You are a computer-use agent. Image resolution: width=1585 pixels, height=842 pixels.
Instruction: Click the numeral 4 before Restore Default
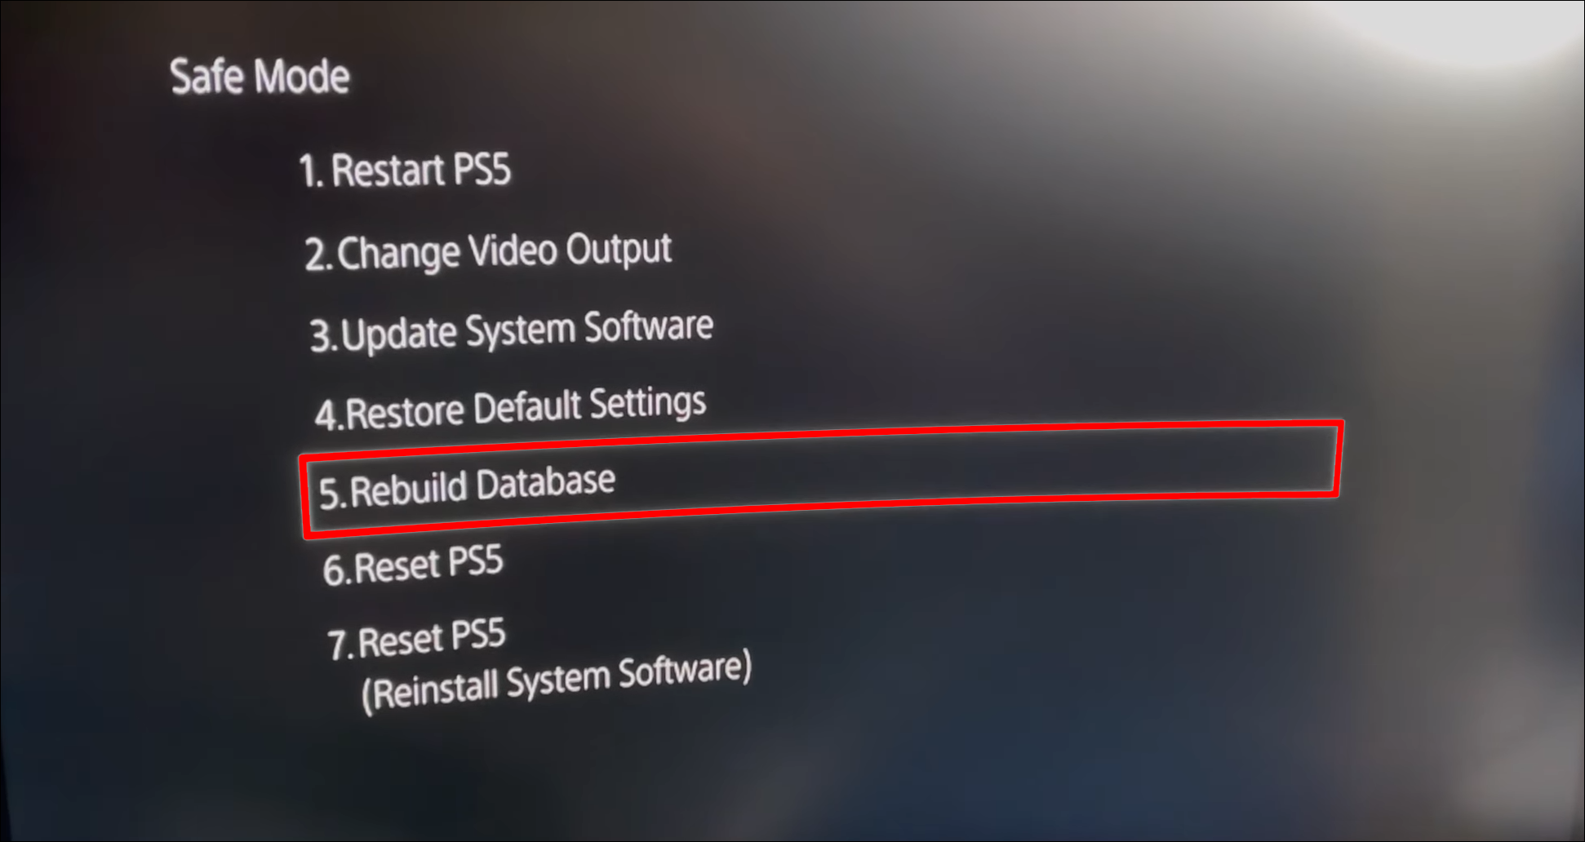328,414
